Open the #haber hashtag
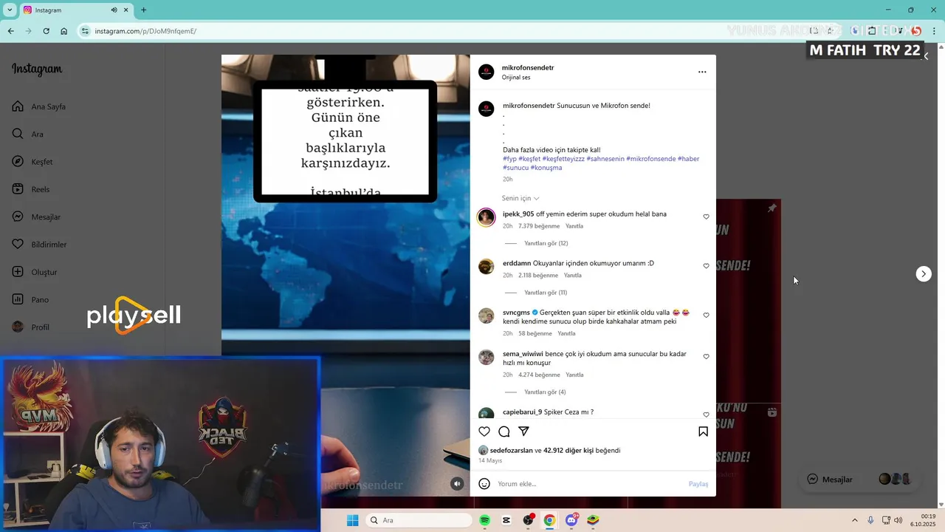The image size is (945, 532). [x=688, y=159]
